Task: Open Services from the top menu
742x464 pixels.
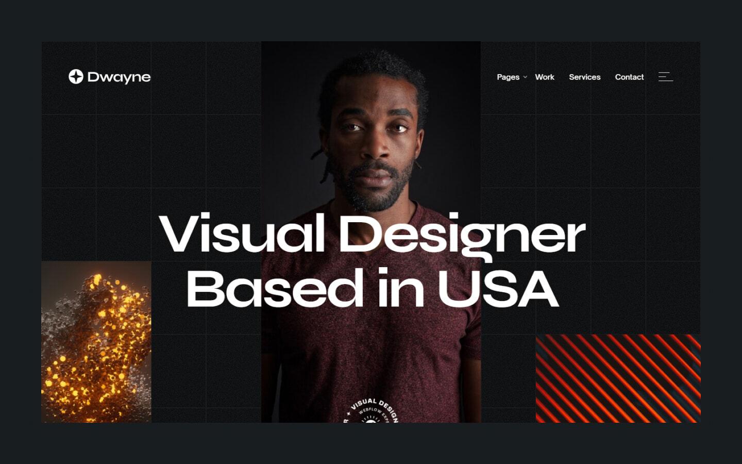Action: tap(584, 77)
